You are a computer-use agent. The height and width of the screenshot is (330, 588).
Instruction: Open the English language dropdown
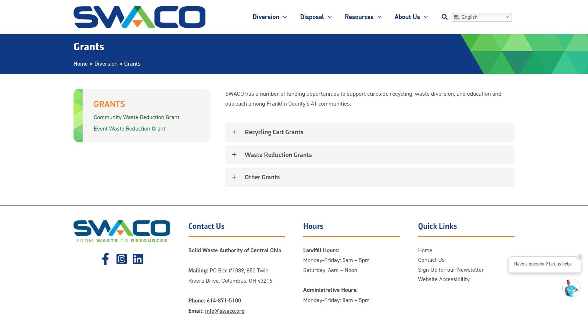point(482,17)
